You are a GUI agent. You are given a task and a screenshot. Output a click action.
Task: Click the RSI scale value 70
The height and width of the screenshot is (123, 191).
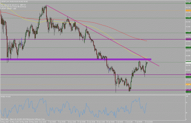coord(186,103)
